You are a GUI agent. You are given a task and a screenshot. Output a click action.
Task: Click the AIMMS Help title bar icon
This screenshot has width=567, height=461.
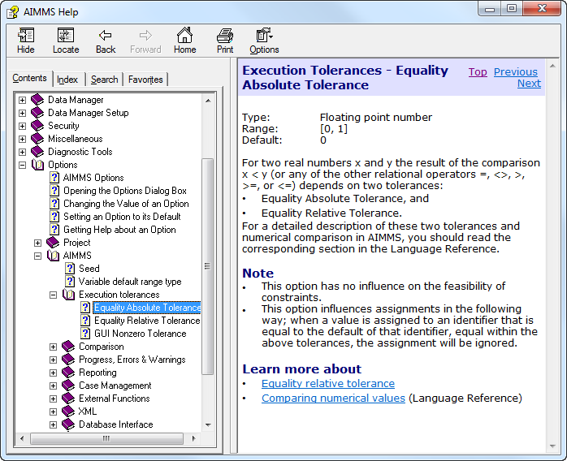(13, 12)
